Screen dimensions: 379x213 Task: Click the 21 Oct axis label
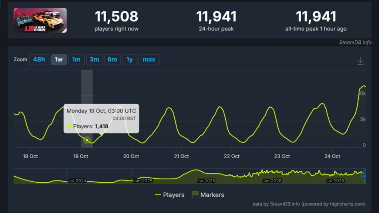(x=181, y=156)
